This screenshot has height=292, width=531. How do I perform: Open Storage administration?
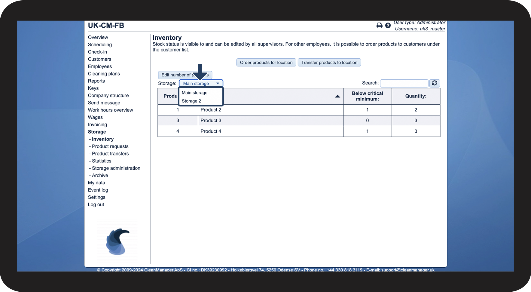[x=116, y=168]
